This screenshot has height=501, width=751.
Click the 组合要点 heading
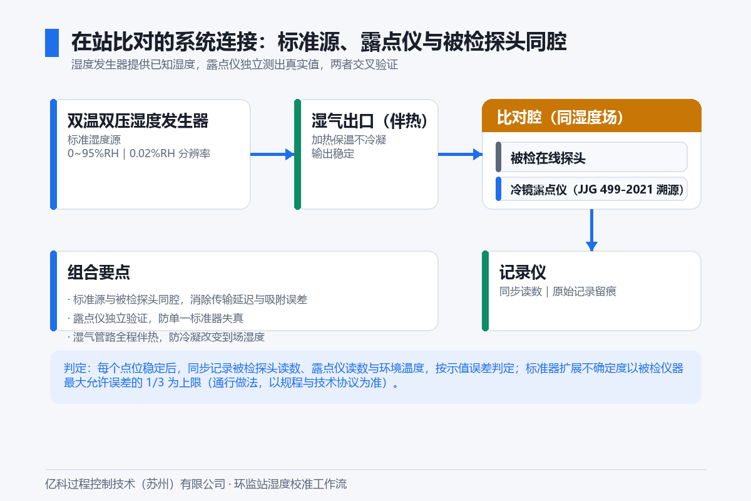[x=99, y=272]
